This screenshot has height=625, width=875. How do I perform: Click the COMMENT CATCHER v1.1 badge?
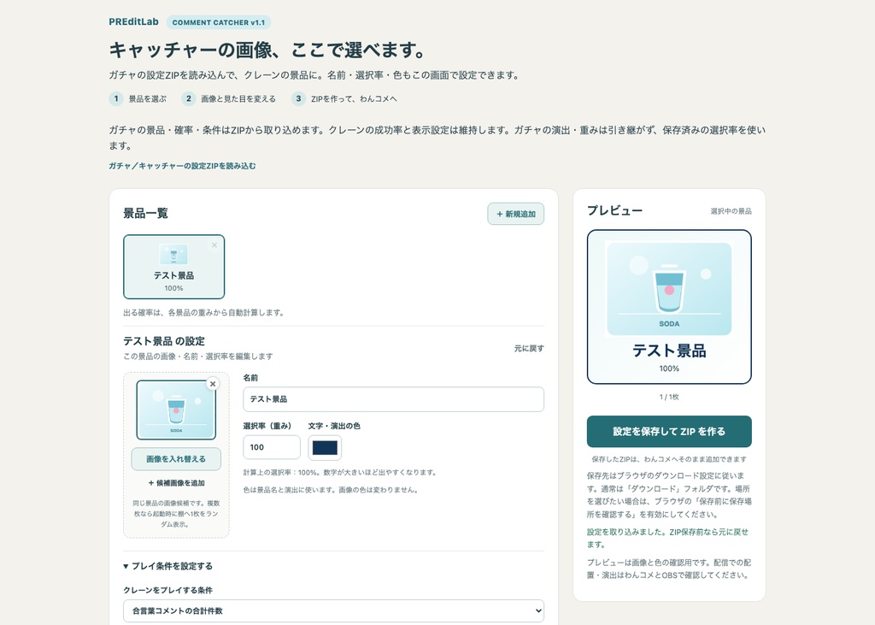coord(219,22)
